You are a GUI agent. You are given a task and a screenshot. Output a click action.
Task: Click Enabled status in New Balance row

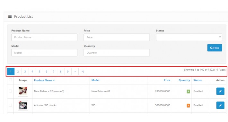198,91
